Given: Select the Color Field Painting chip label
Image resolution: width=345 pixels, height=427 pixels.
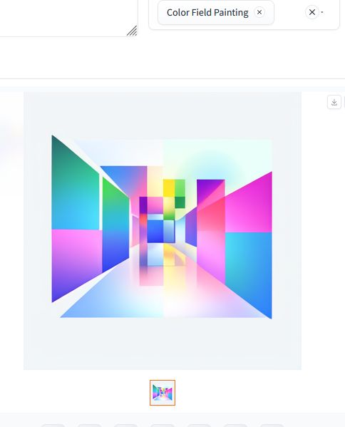Looking at the screenshot, I should (207, 13).
